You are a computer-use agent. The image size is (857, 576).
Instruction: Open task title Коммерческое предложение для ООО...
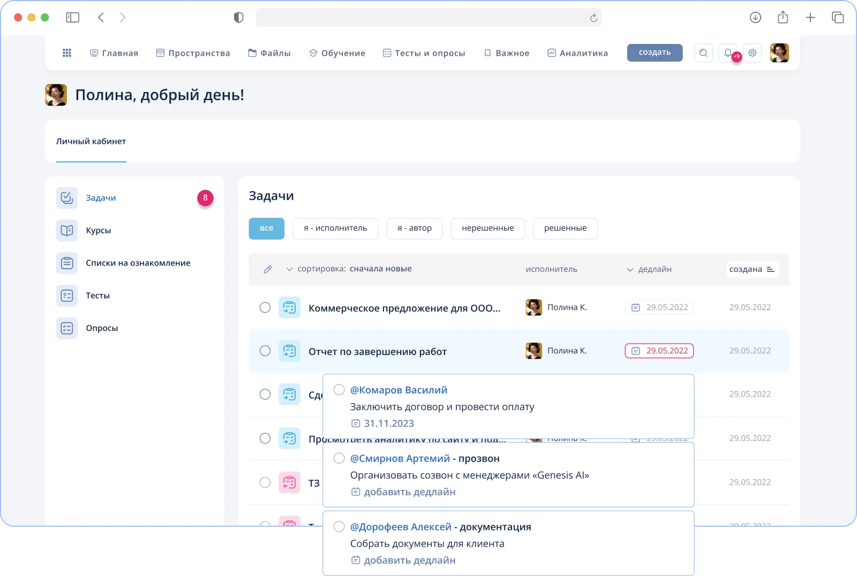(x=404, y=308)
